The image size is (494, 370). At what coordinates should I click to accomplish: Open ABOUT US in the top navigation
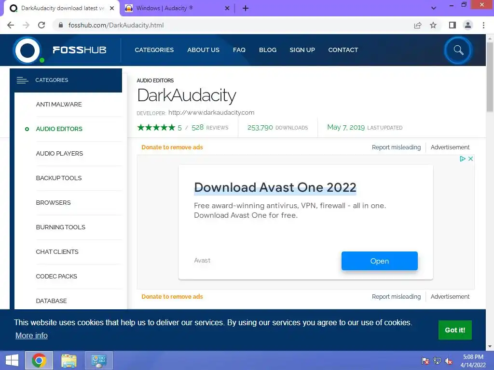(x=203, y=50)
